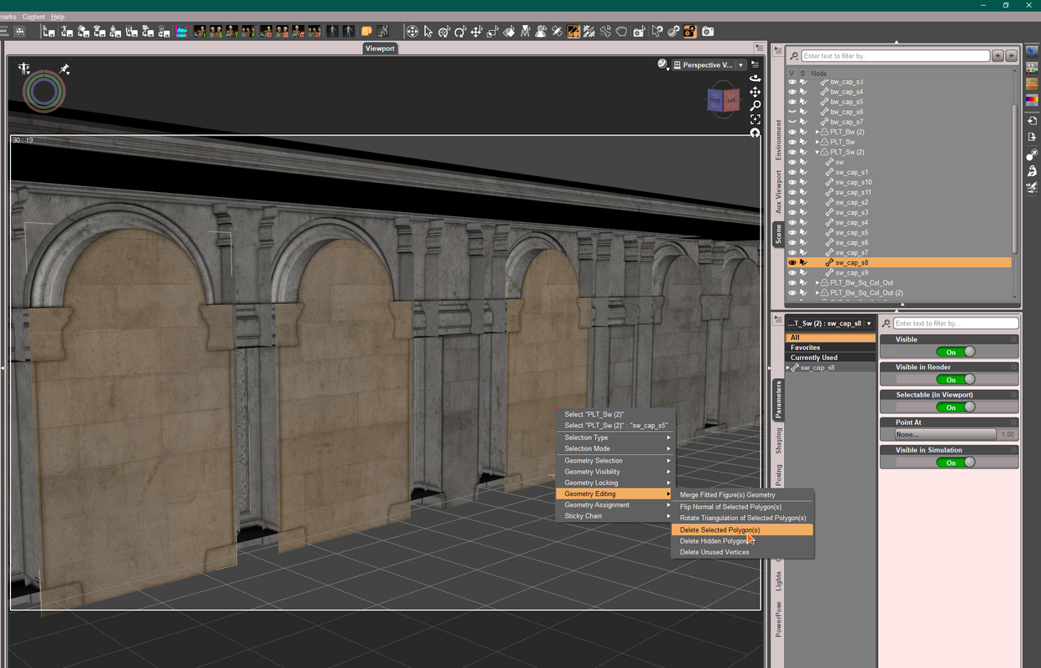Image resolution: width=1041 pixels, height=668 pixels.
Task: Toggle visibility eye for sw_cap_s8
Action: click(x=792, y=262)
